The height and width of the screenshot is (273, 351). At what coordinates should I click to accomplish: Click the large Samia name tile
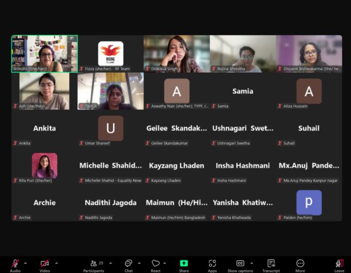[x=243, y=91]
